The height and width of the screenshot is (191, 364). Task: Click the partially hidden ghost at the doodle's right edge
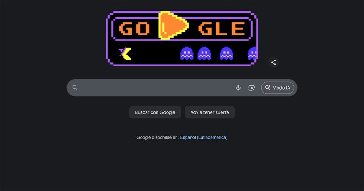(252, 54)
